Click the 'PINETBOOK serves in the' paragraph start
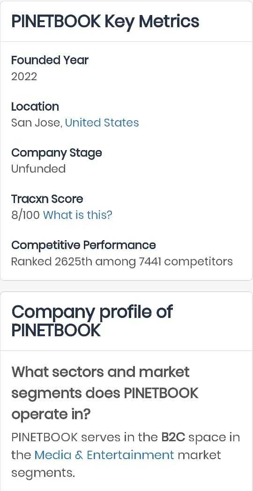The image size is (253, 491). tap(84, 438)
